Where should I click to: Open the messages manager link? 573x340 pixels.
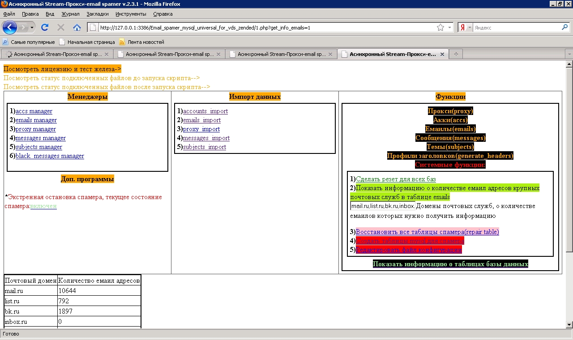point(41,138)
